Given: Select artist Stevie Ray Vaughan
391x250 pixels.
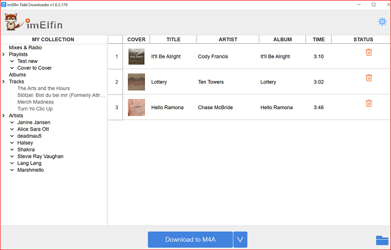Looking at the screenshot, I should coord(40,157).
